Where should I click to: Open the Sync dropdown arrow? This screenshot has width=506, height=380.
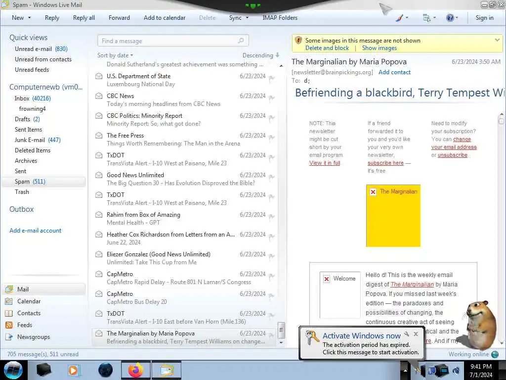point(247,18)
